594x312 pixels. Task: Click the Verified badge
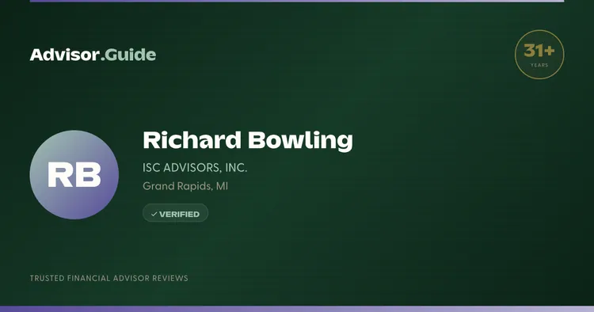pyautogui.click(x=175, y=213)
